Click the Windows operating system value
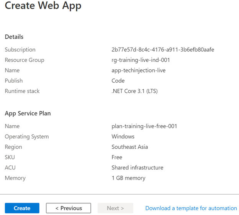The width and height of the screenshot is (239, 215). (123, 136)
